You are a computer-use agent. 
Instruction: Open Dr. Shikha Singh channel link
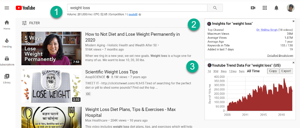pyautogui.click(x=267, y=30)
